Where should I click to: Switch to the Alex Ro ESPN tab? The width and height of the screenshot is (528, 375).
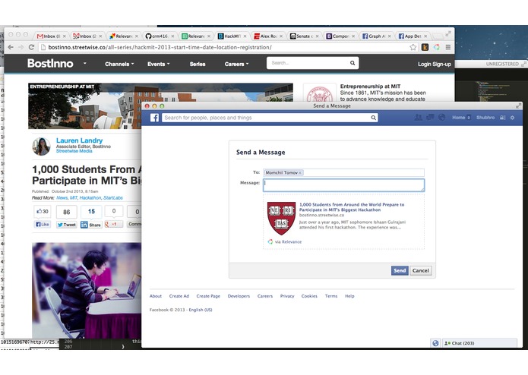[x=267, y=36]
